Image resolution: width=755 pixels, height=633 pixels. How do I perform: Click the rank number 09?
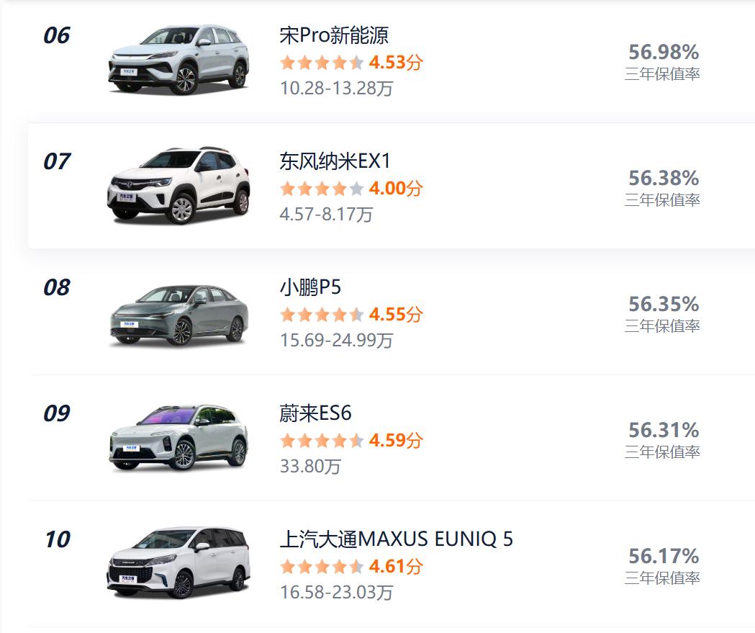[x=57, y=413]
